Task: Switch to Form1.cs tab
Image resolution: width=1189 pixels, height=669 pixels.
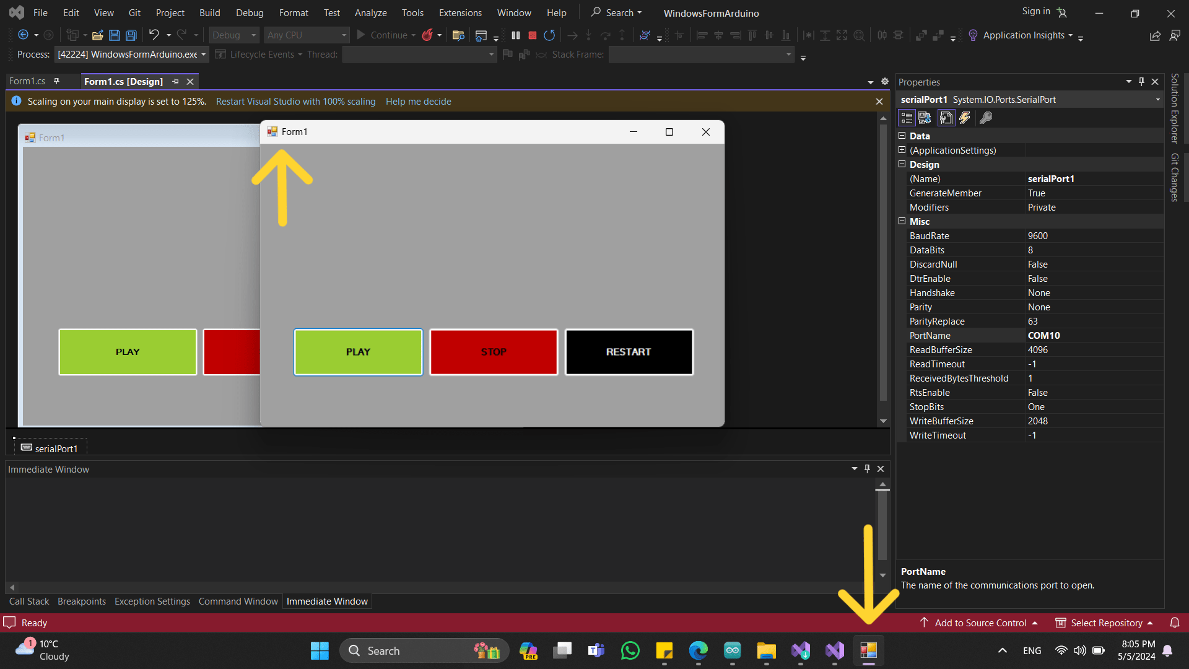Action: [x=28, y=81]
